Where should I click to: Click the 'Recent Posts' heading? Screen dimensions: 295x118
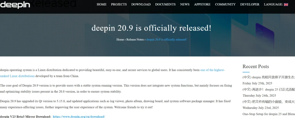(x=256, y=66)
